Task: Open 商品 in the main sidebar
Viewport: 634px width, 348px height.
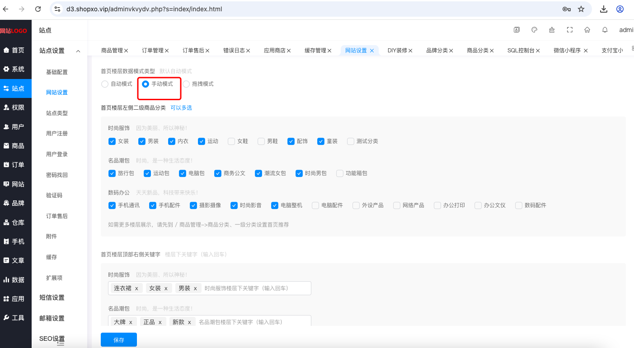Action: tap(16, 146)
